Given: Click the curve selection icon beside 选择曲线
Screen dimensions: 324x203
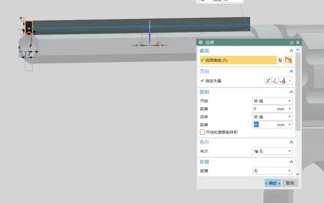Looking at the screenshot, I should [288, 60].
